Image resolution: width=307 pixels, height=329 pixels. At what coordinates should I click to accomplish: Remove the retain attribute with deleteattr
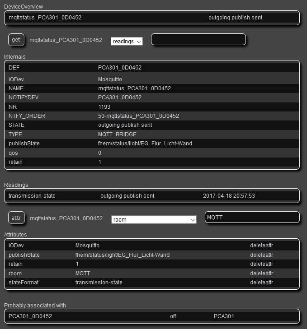click(262, 264)
